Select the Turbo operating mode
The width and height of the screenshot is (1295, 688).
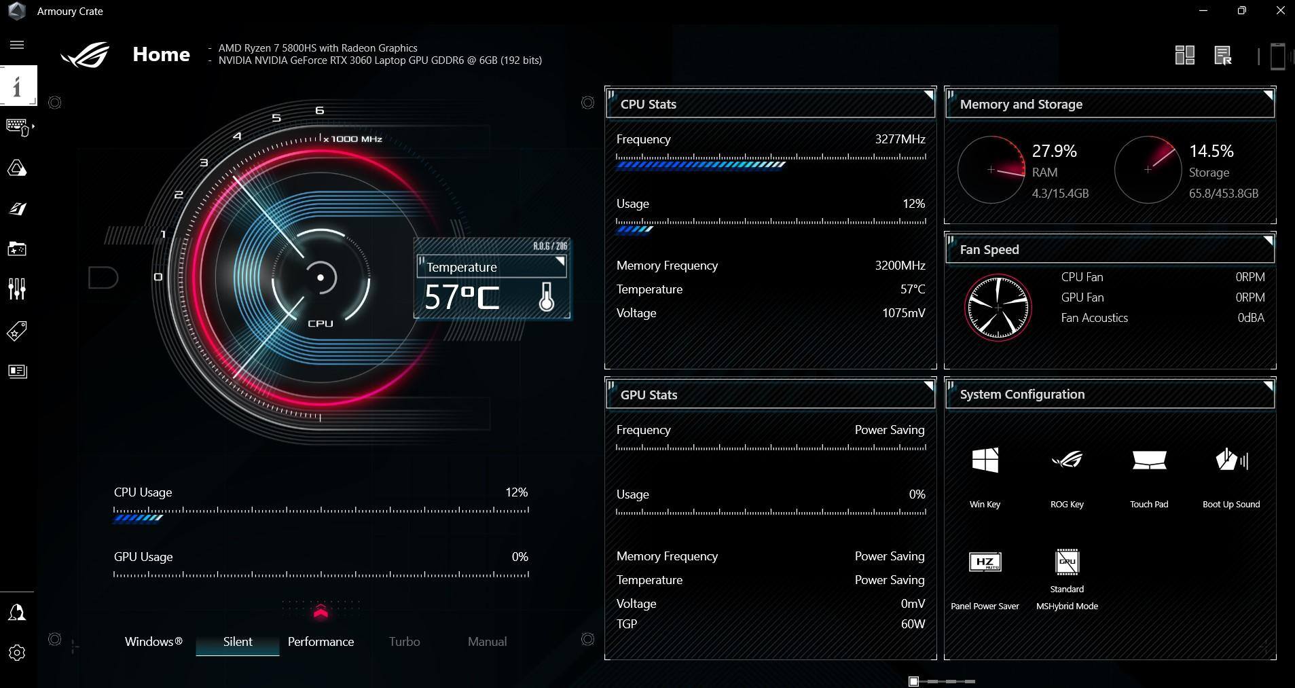pos(404,641)
